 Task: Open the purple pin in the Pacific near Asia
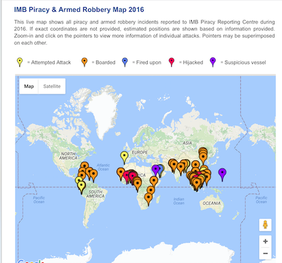pos(222,174)
